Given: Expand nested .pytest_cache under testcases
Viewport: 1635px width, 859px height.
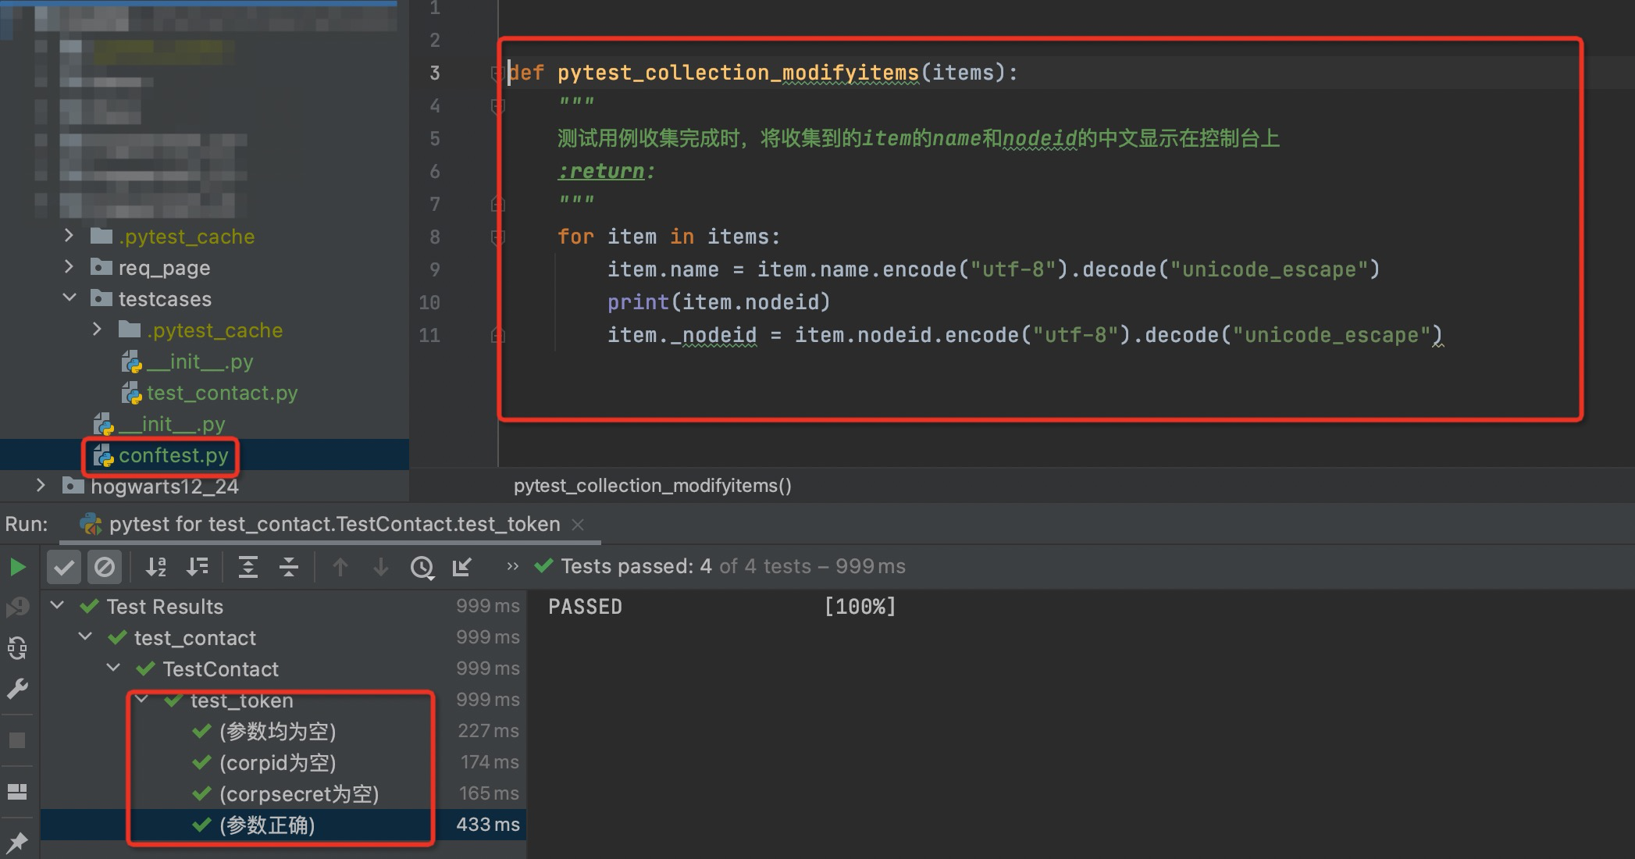Looking at the screenshot, I should pyautogui.click(x=97, y=330).
